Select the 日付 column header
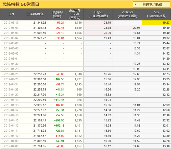Image resolution: width=171 pixels, height=149 pixels. (x=11, y=14)
